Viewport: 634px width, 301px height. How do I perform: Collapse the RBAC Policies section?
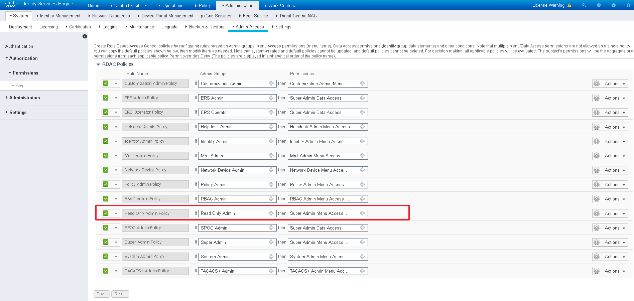[x=98, y=64]
